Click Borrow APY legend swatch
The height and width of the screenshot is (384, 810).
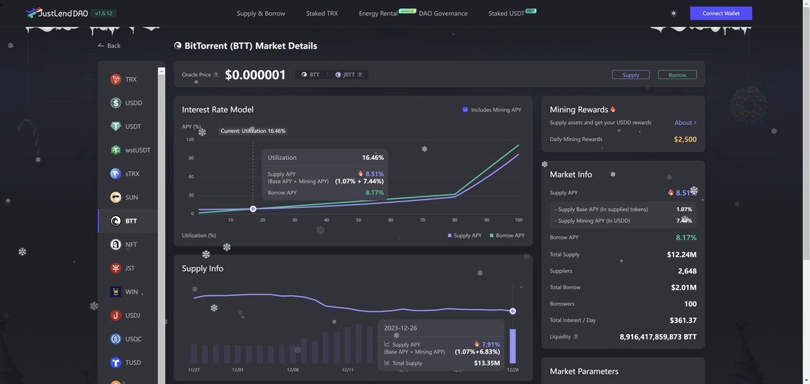[491, 236]
